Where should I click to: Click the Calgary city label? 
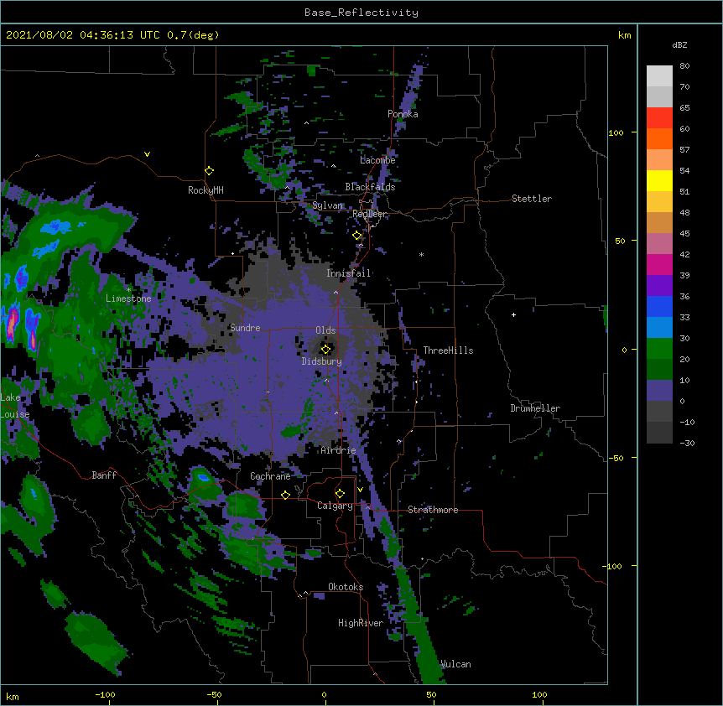(335, 506)
